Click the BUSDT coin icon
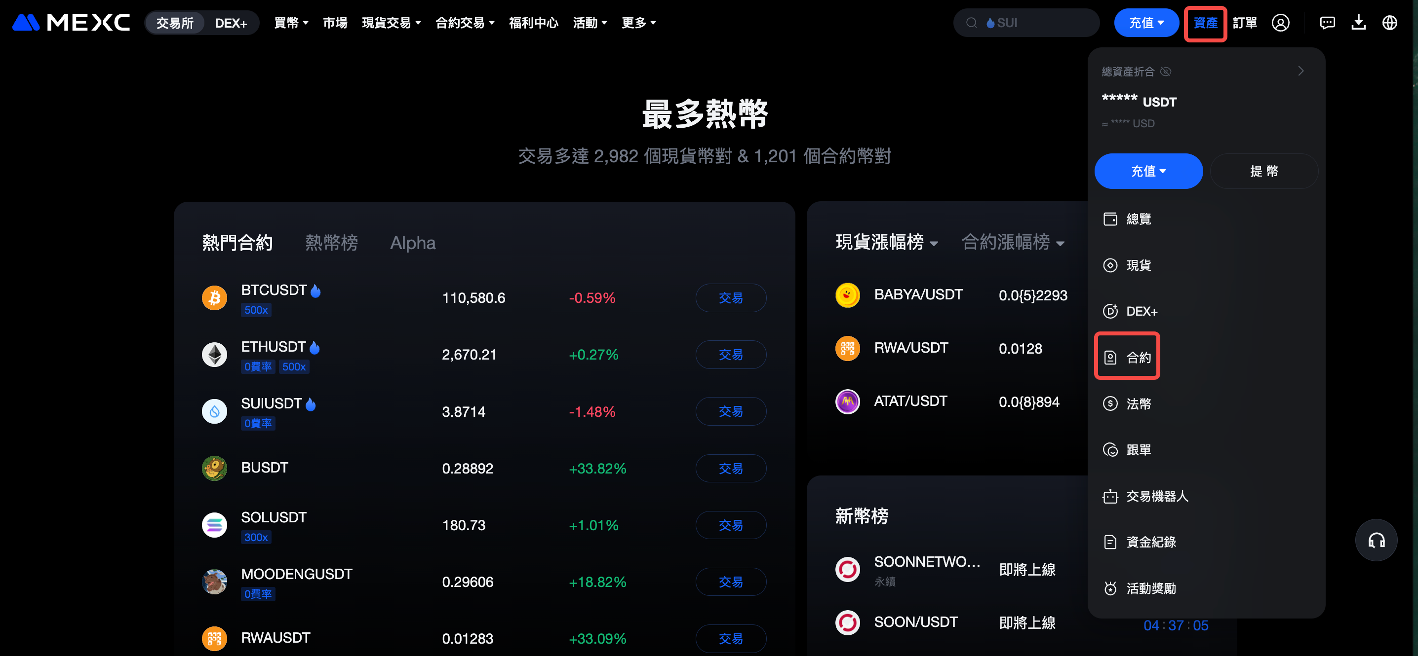This screenshot has height=656, width=1418. pyautogui.click(x=215, y=469)
